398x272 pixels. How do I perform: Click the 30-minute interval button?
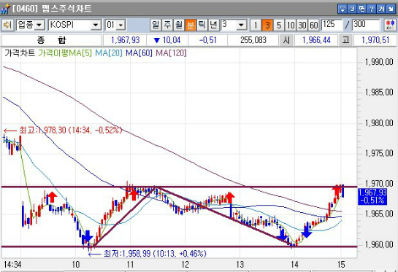[x=302, y=25]
